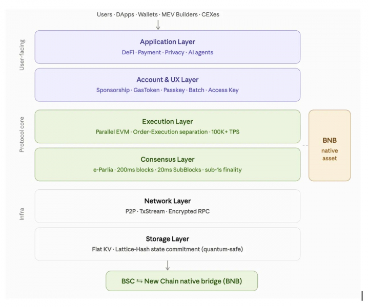
Task: Click the arrow below Storage Layer
Action: 168,266
